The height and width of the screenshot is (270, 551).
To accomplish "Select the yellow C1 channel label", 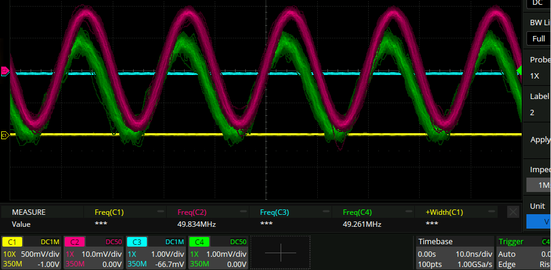I will pos(12,242).
